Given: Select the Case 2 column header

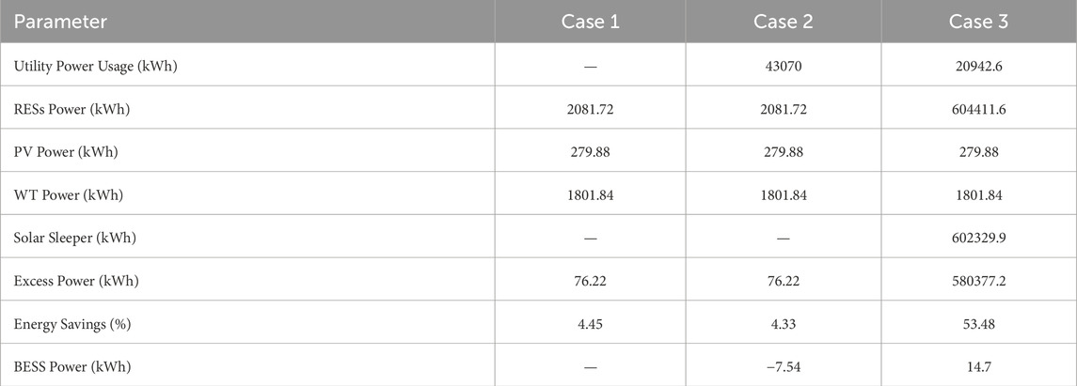Looking at the screenshot, I should click(x=783, y=22).
